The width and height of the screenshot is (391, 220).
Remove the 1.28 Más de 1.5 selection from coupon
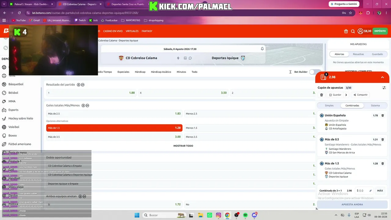382,163
